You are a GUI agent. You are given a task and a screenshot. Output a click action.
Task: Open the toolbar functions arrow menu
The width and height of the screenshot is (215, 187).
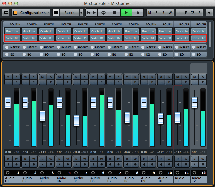[209, 13]
